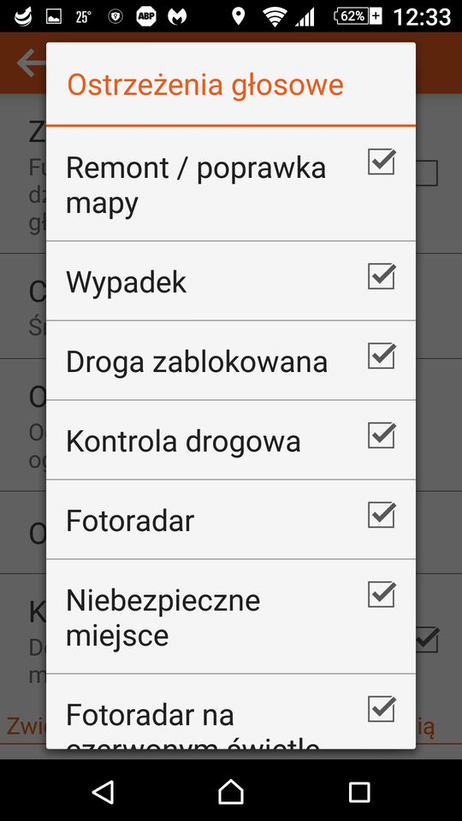Tap the Android home navigation button
The width and height of the screenshot is (462, 821).
tap(231, 791)
